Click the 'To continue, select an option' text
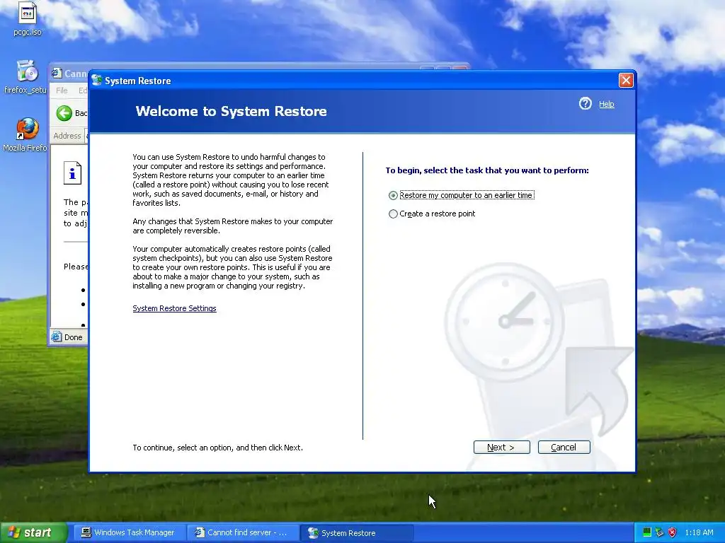725x543 pixels. point(218,448)
